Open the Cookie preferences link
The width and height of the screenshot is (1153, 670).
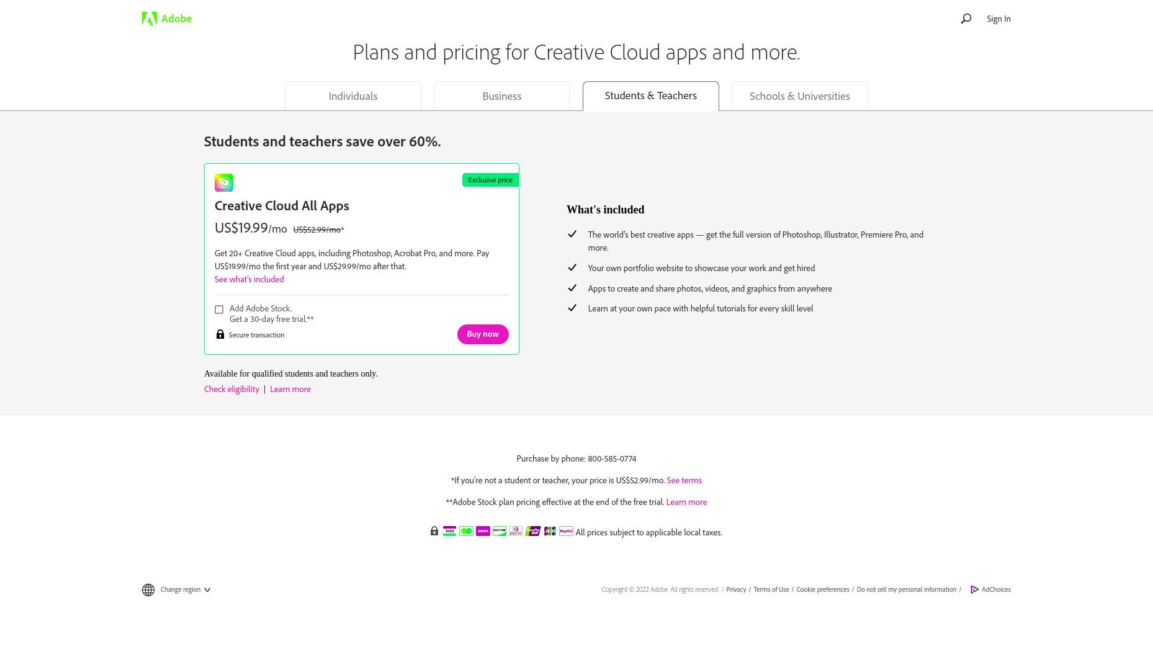click(x=823, y=589)
